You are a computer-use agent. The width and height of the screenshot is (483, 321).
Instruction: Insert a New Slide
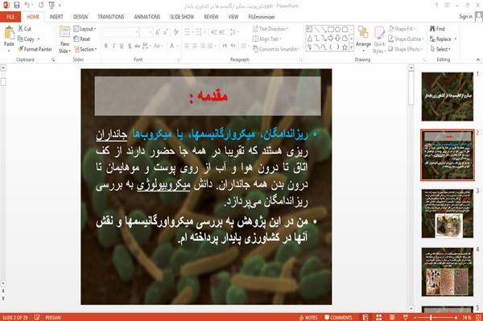tap(64, 39)
